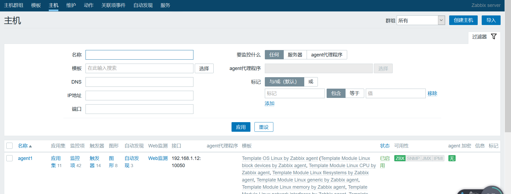The height and width of the screenshot is (194, 511).
Task: Click the tag 值 input field
Action: [396, 93]
